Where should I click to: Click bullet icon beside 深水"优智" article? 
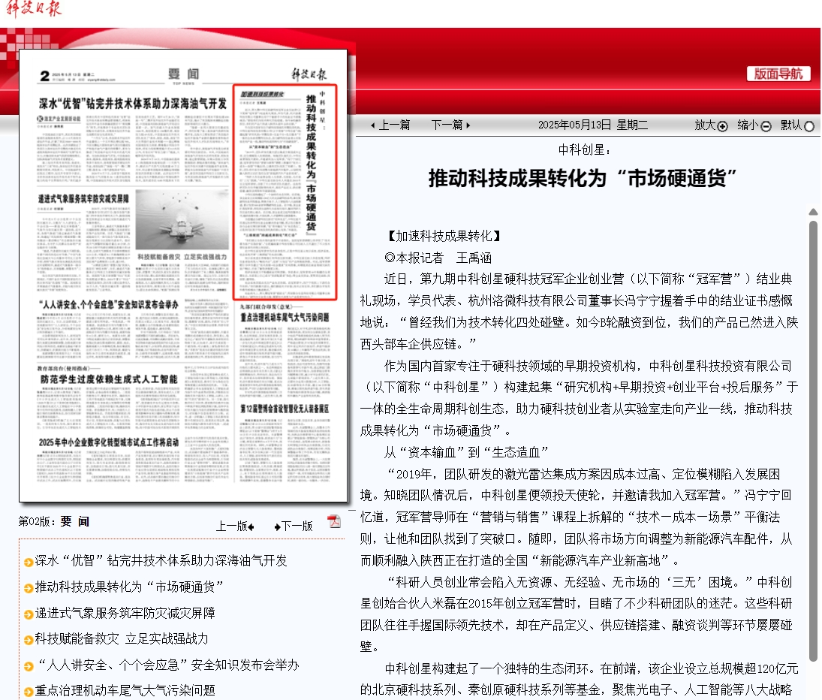(29, 563)
